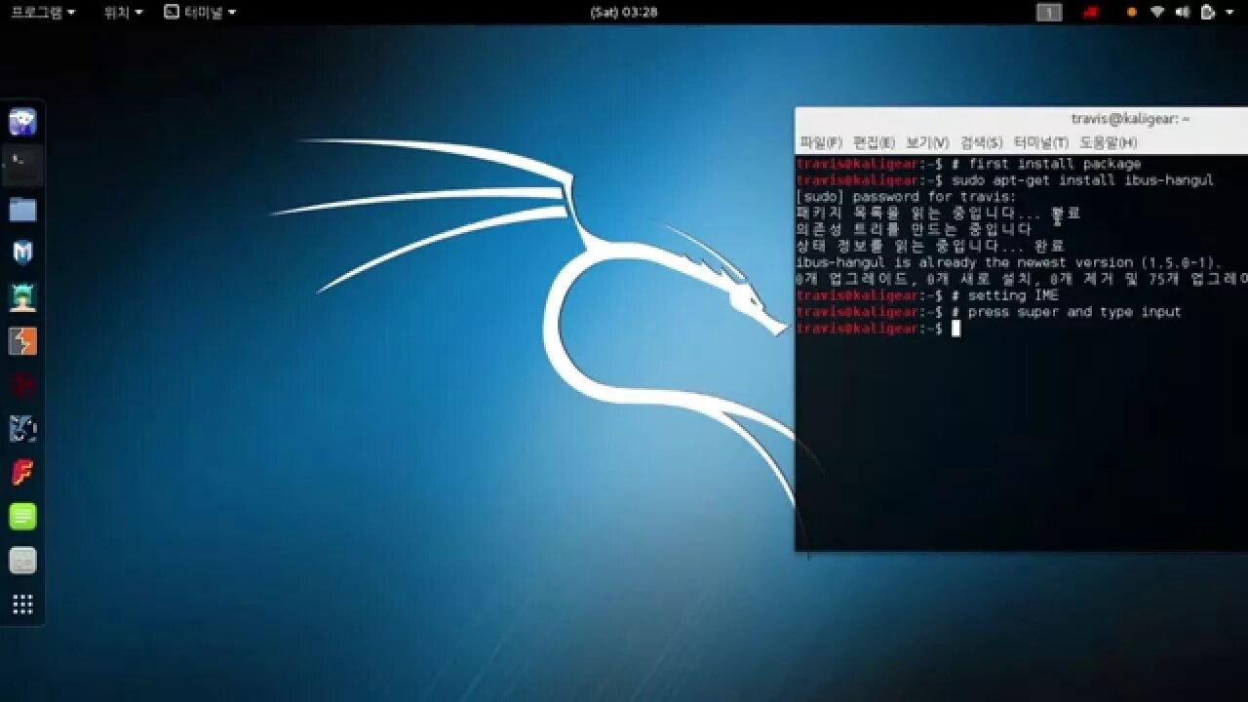Launch Armitage from the dock

pos(22,297)
